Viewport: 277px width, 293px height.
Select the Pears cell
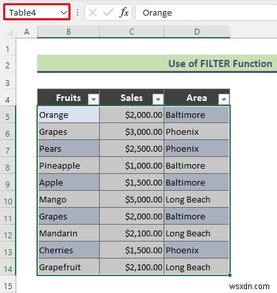pyautogui.click(x=68, y=148)
